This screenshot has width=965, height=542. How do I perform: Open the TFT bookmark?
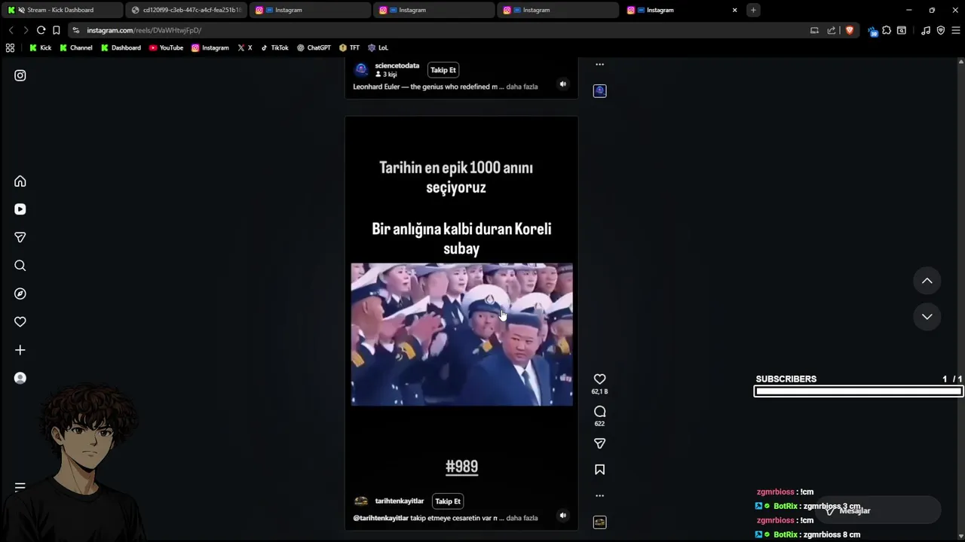pyautogui.click(x=349, y=47)
